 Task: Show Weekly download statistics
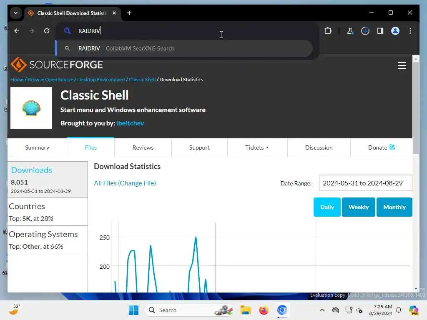[359, 207]
